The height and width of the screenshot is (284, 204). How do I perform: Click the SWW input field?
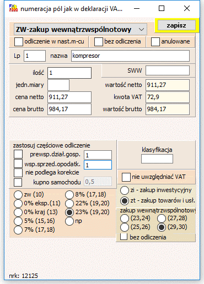pos(168,70)
